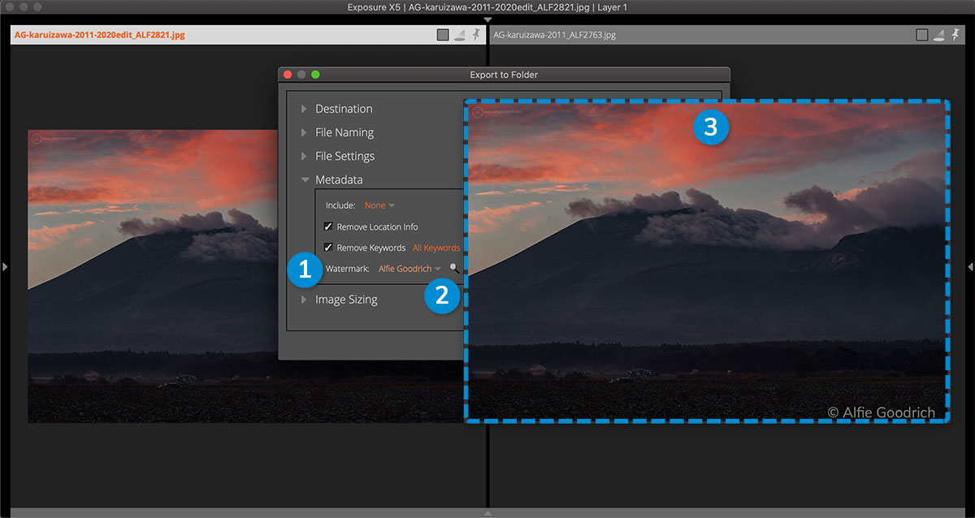This screenshot has width=975, height=518.
Task: Show the left panel using edge arrow
Action: pyautogui.click(x=5, y=266)
